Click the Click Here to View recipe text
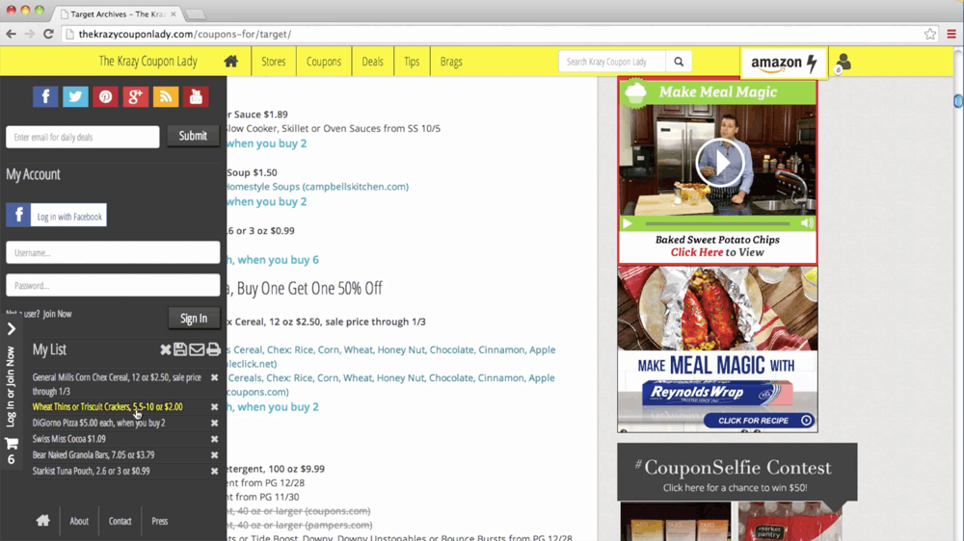 (717, 252)
